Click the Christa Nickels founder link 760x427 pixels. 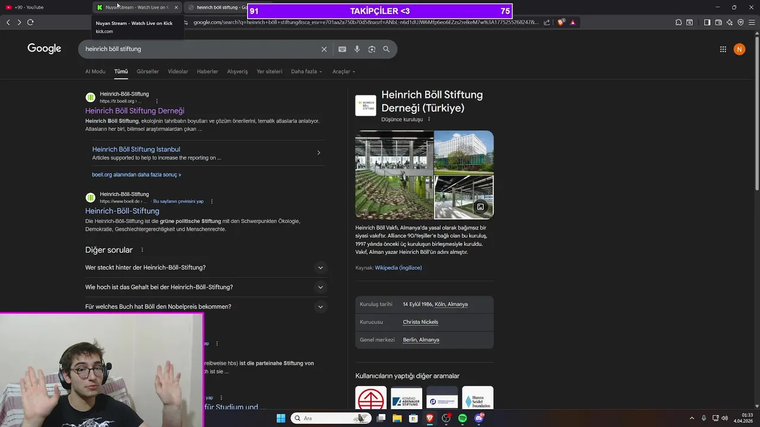click(420, 322)
